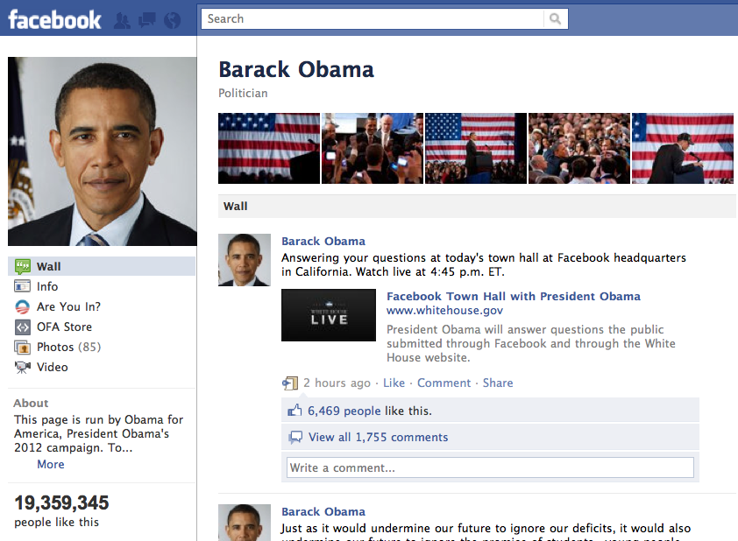Click the Barack Obama page title

[x=296, y=69]
